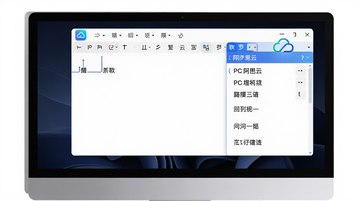Click the blue cloud app logo icon
The width and height of the screenshot is (358, 201).
tap(81, 35)
